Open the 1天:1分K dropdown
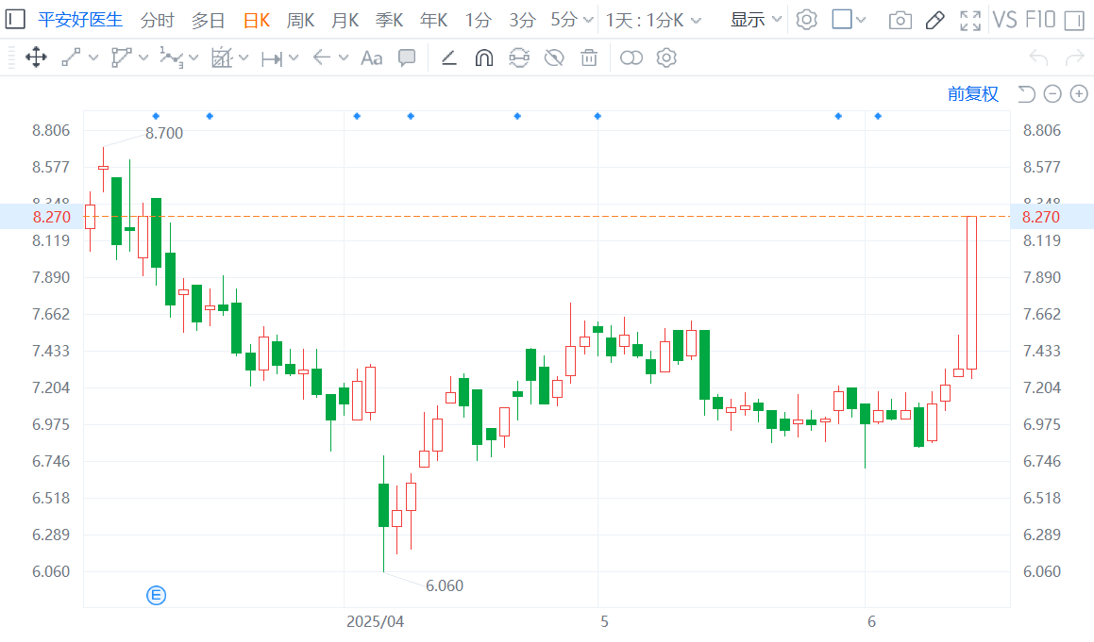 tap(653, 20)
